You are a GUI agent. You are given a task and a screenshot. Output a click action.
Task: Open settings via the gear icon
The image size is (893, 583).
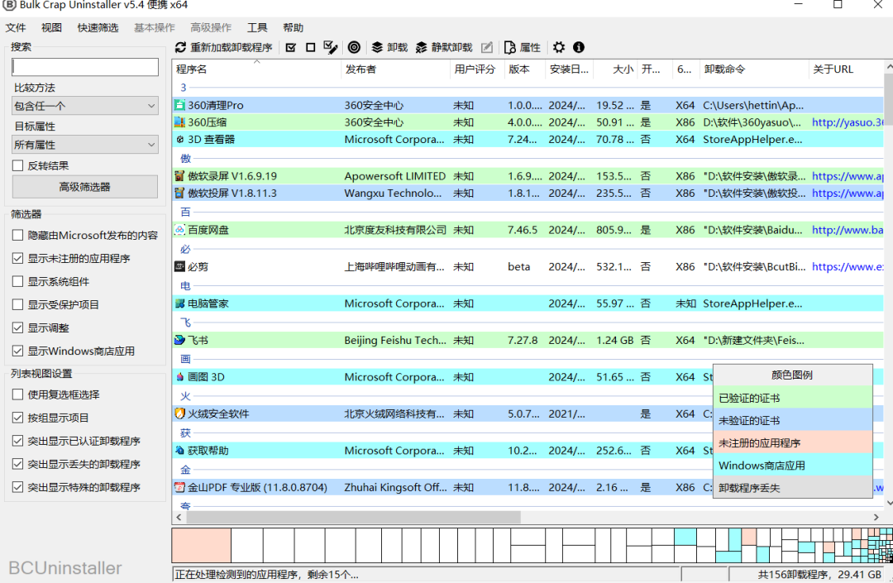[x=559, y=47]
